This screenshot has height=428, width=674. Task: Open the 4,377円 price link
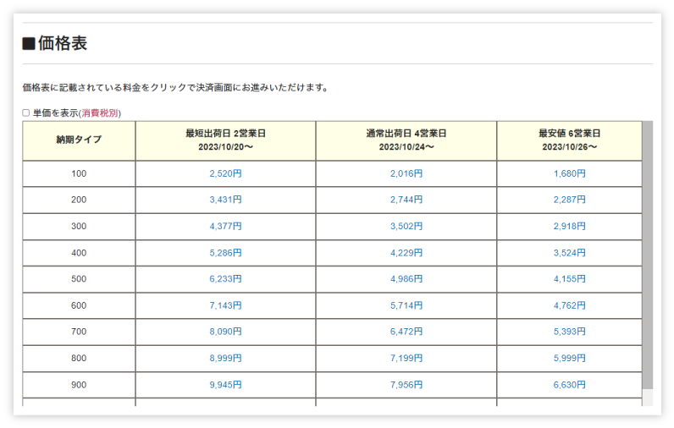226,226
